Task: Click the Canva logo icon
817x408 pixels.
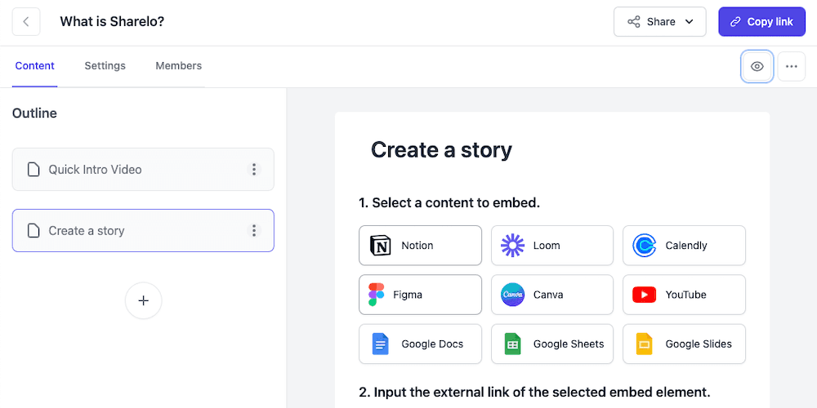Action: 513,295
